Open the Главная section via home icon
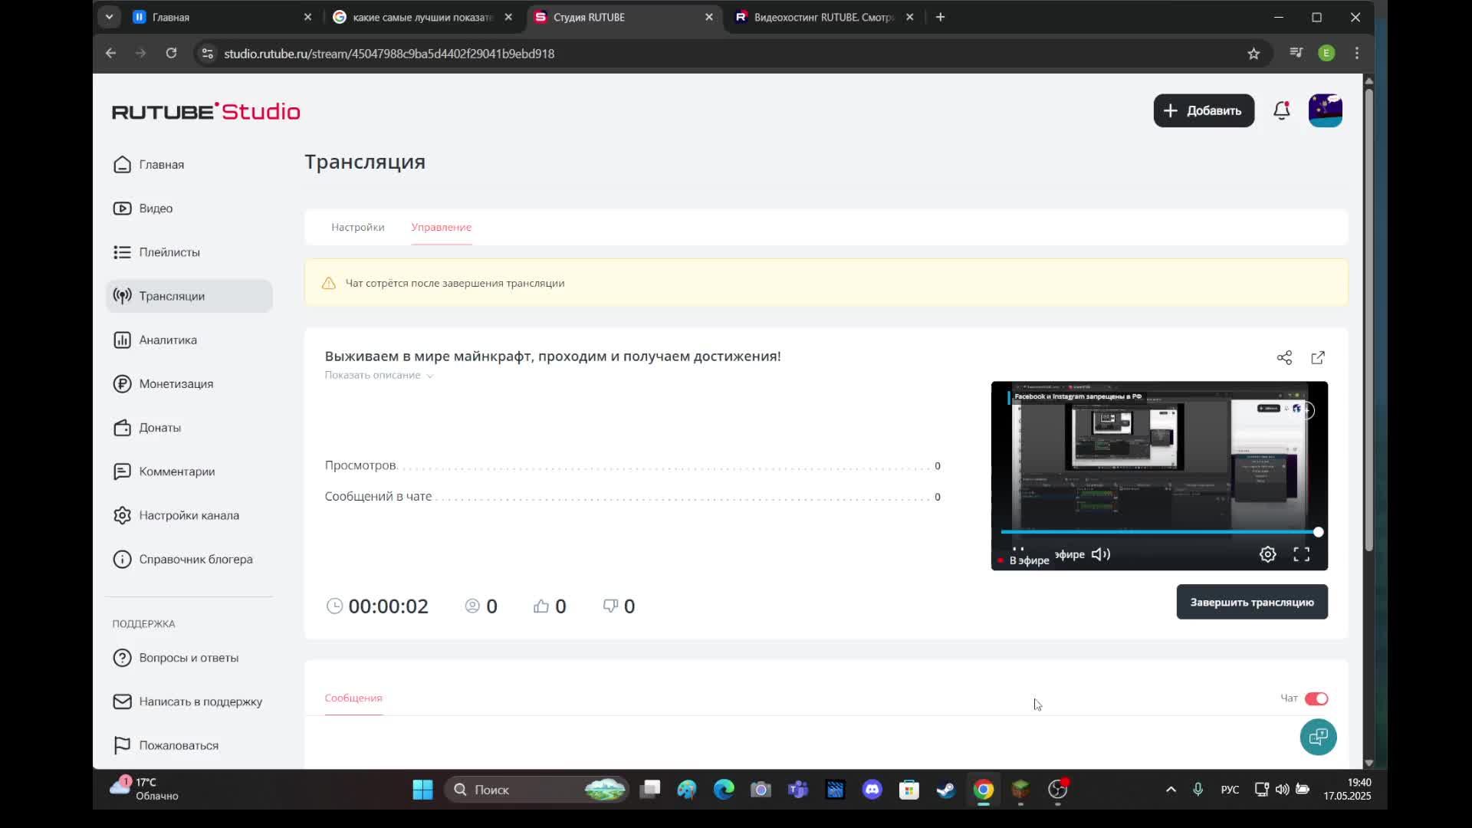Image resolution: width=1472 pixels, height=828 pixels. click(123, 164)
